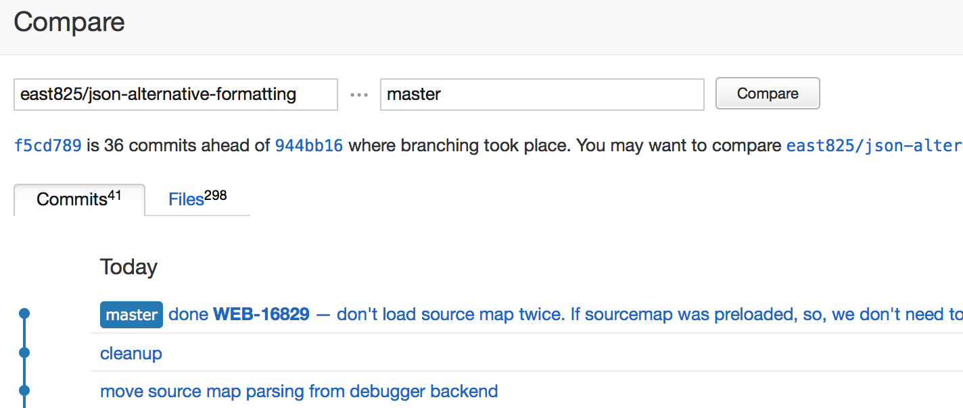Open commit hash 944bb16
This screenshot has width=963, height=408.
coord(309,145)
